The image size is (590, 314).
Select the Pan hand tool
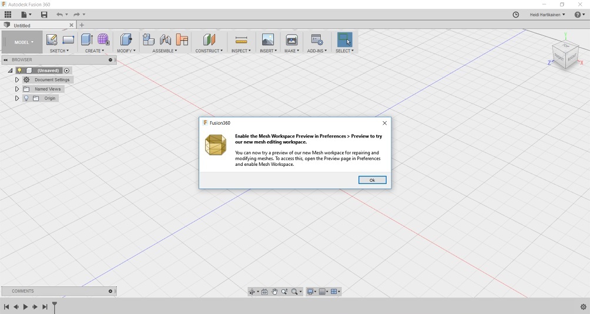(x=274, y=292)
